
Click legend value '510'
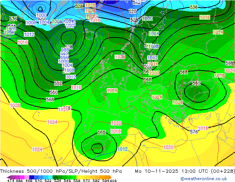[39, 181]
